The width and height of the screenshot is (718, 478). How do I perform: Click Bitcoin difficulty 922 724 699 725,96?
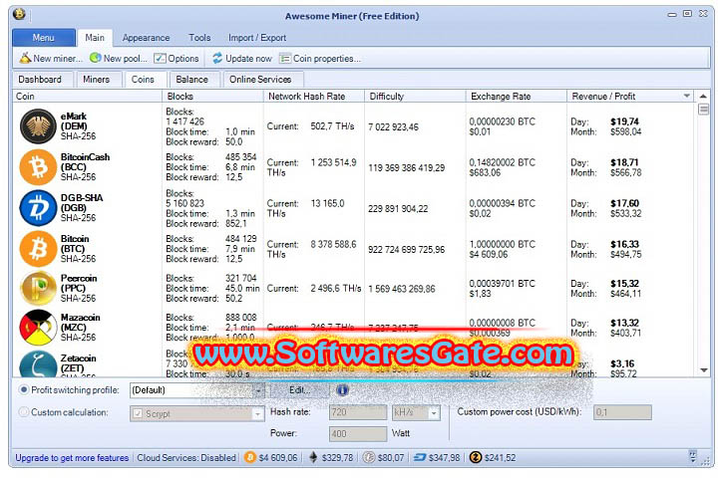[x=406, y=250]
